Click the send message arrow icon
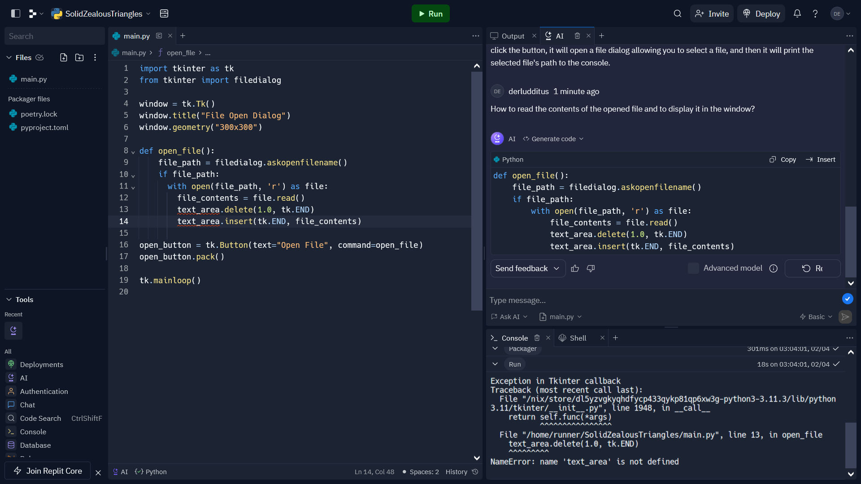This screenshot has height=484, width=861. 845,317
